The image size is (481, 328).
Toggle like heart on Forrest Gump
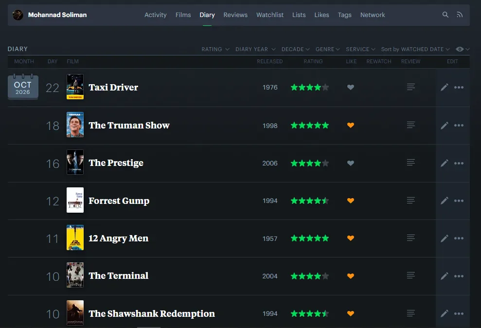tap(351, 200)
